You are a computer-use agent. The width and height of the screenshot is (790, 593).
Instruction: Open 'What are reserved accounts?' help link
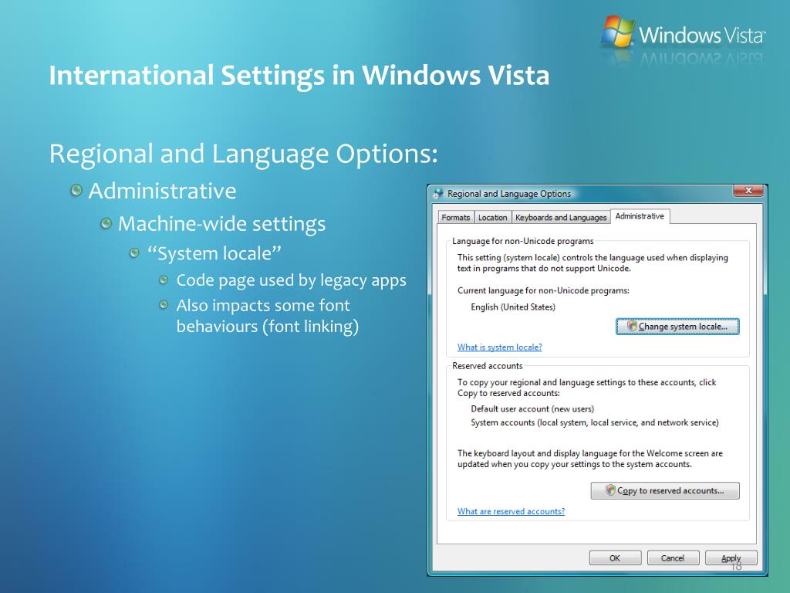pos(511,511)
